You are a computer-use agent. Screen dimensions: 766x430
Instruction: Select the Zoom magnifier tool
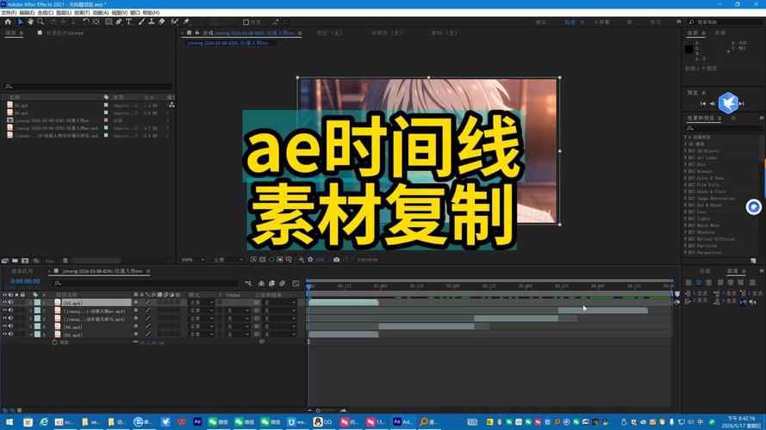pos(40,21)
